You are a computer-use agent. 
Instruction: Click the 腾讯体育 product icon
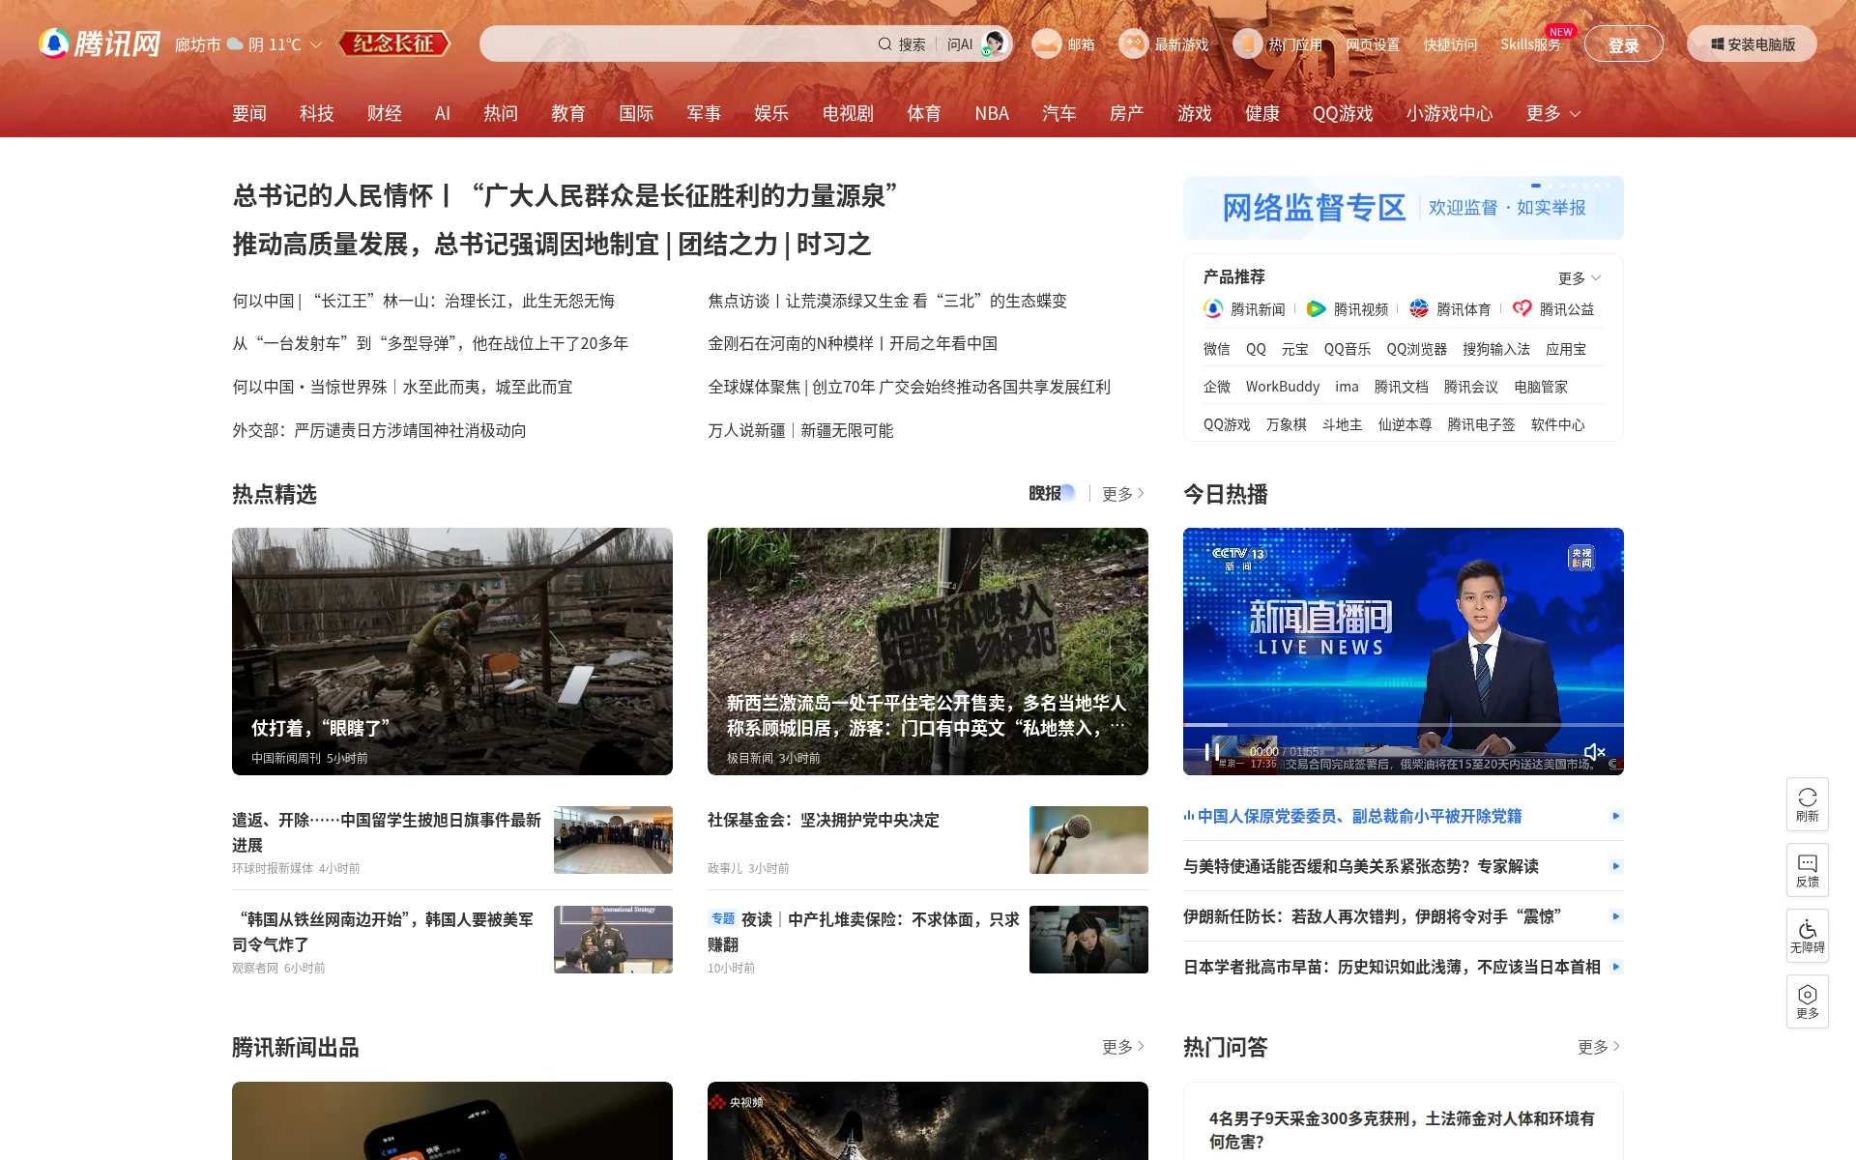[x=1418, y=308]
